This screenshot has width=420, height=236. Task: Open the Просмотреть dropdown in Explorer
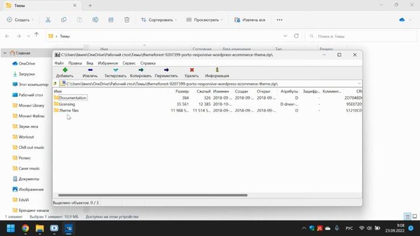click(205, 20)
